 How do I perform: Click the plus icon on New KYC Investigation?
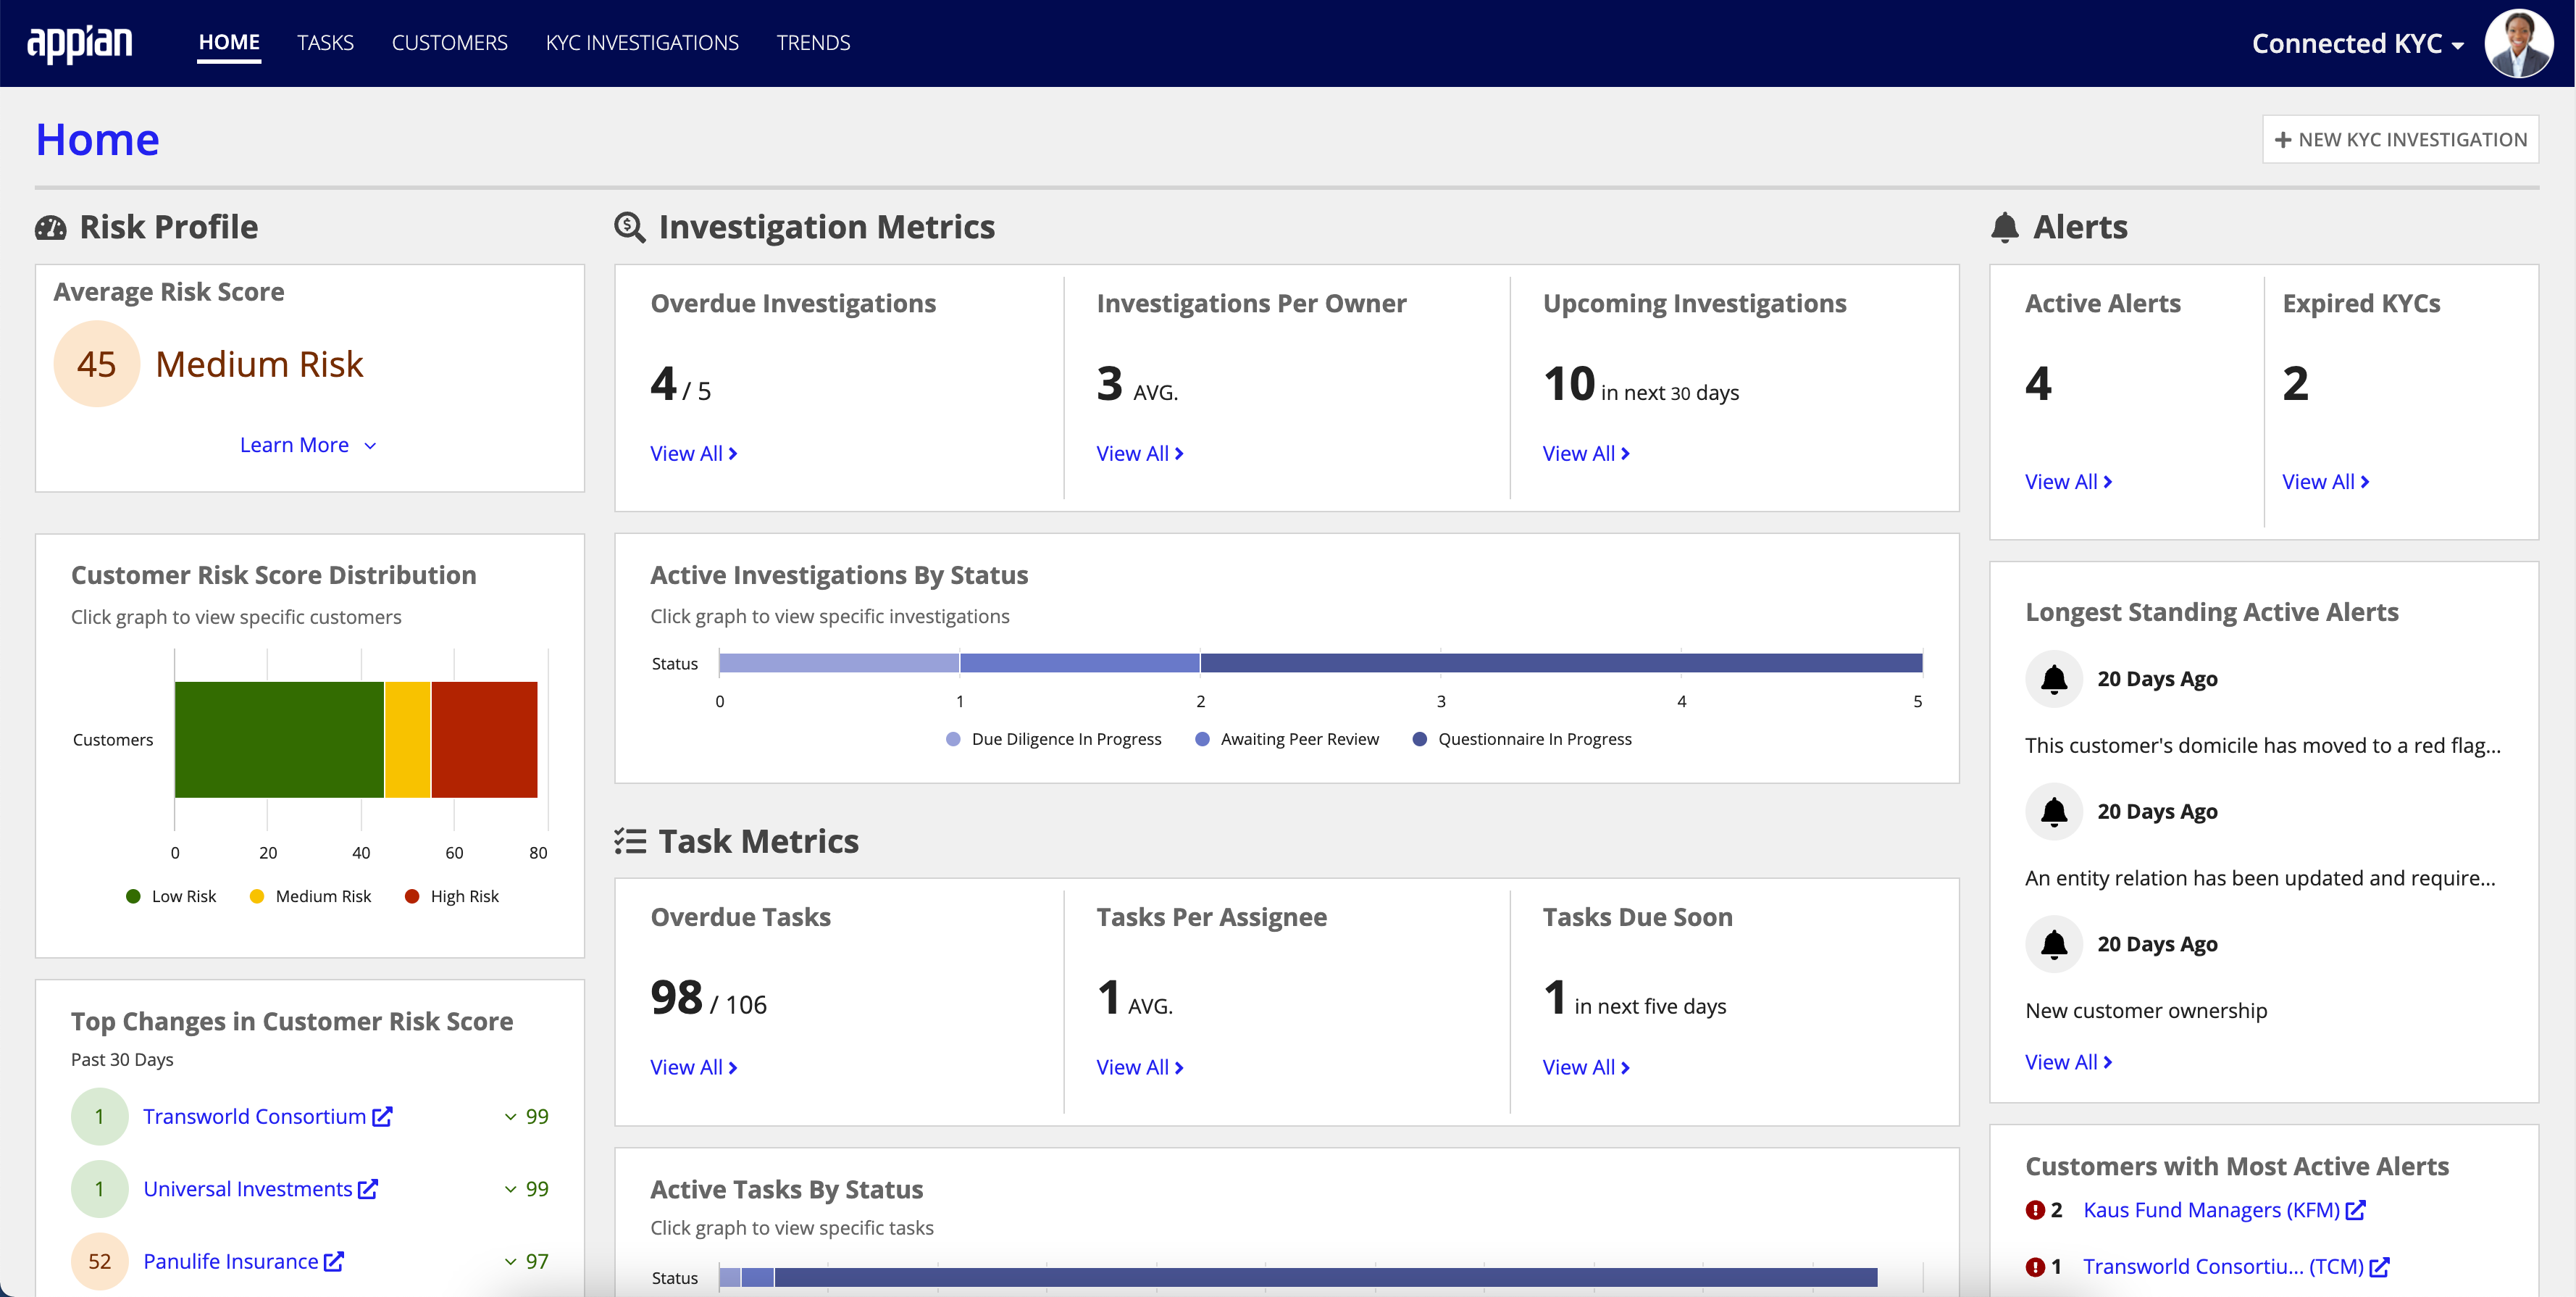tap(2283, 140)
